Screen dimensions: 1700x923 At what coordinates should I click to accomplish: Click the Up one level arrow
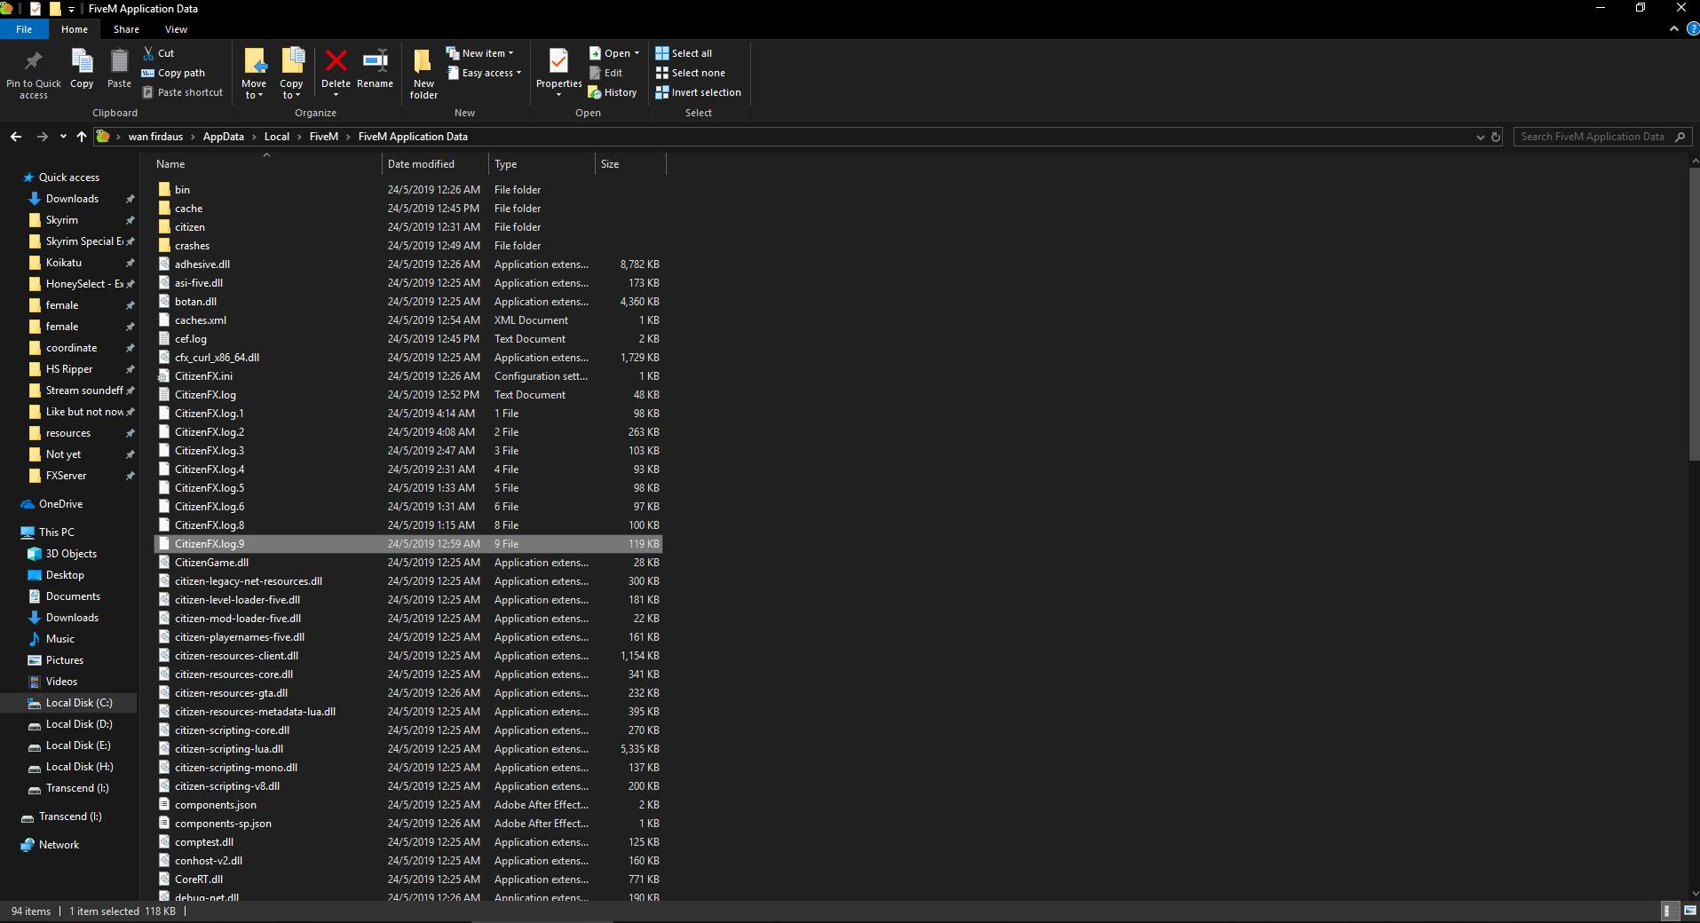(82, 137)
